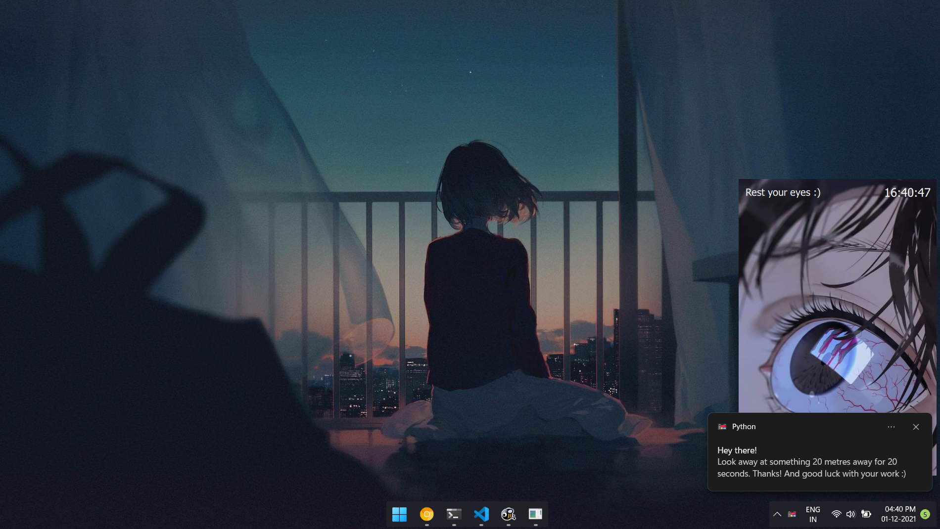Open the bee icon app in taskbar
Image resolution: width=940 pixels, height=529 pixels.
point(508,514)
